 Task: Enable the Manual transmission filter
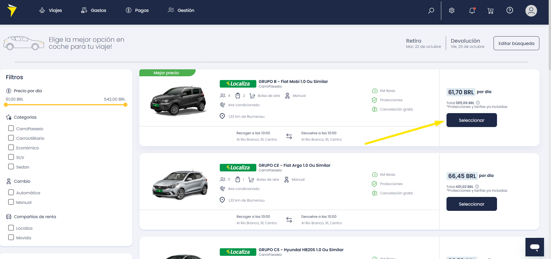[11, 202]
